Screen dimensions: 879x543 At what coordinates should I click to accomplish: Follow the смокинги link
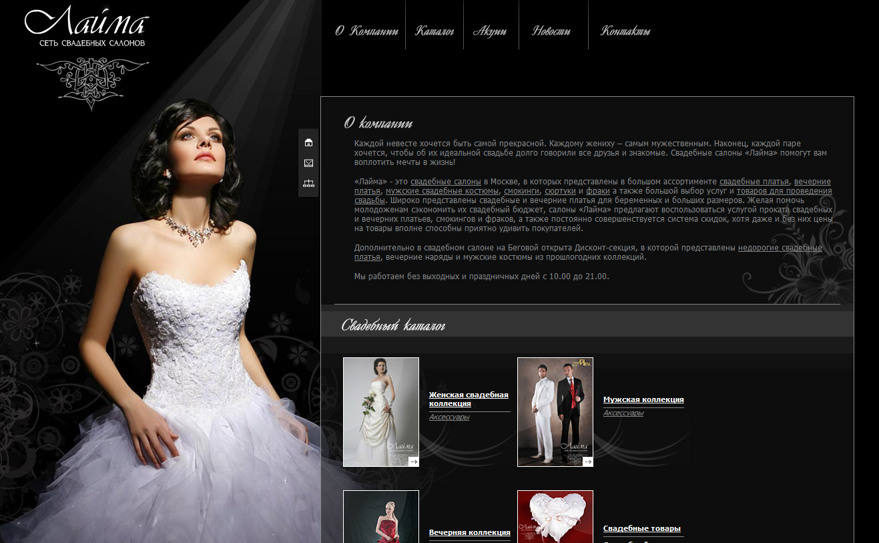coord(522,191)
